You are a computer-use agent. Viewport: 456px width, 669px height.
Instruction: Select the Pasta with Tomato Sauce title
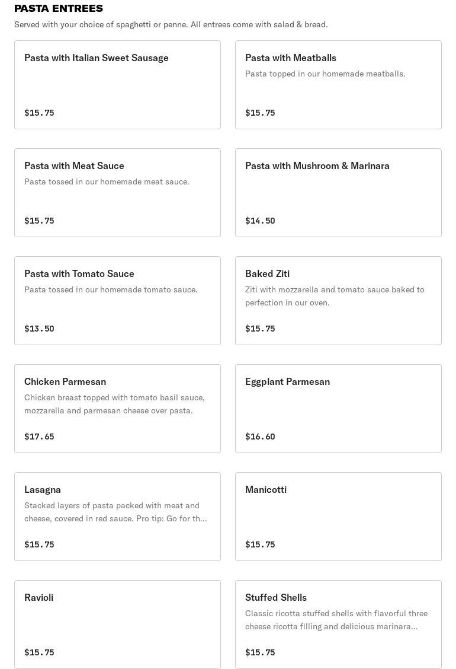coord(79,274)
